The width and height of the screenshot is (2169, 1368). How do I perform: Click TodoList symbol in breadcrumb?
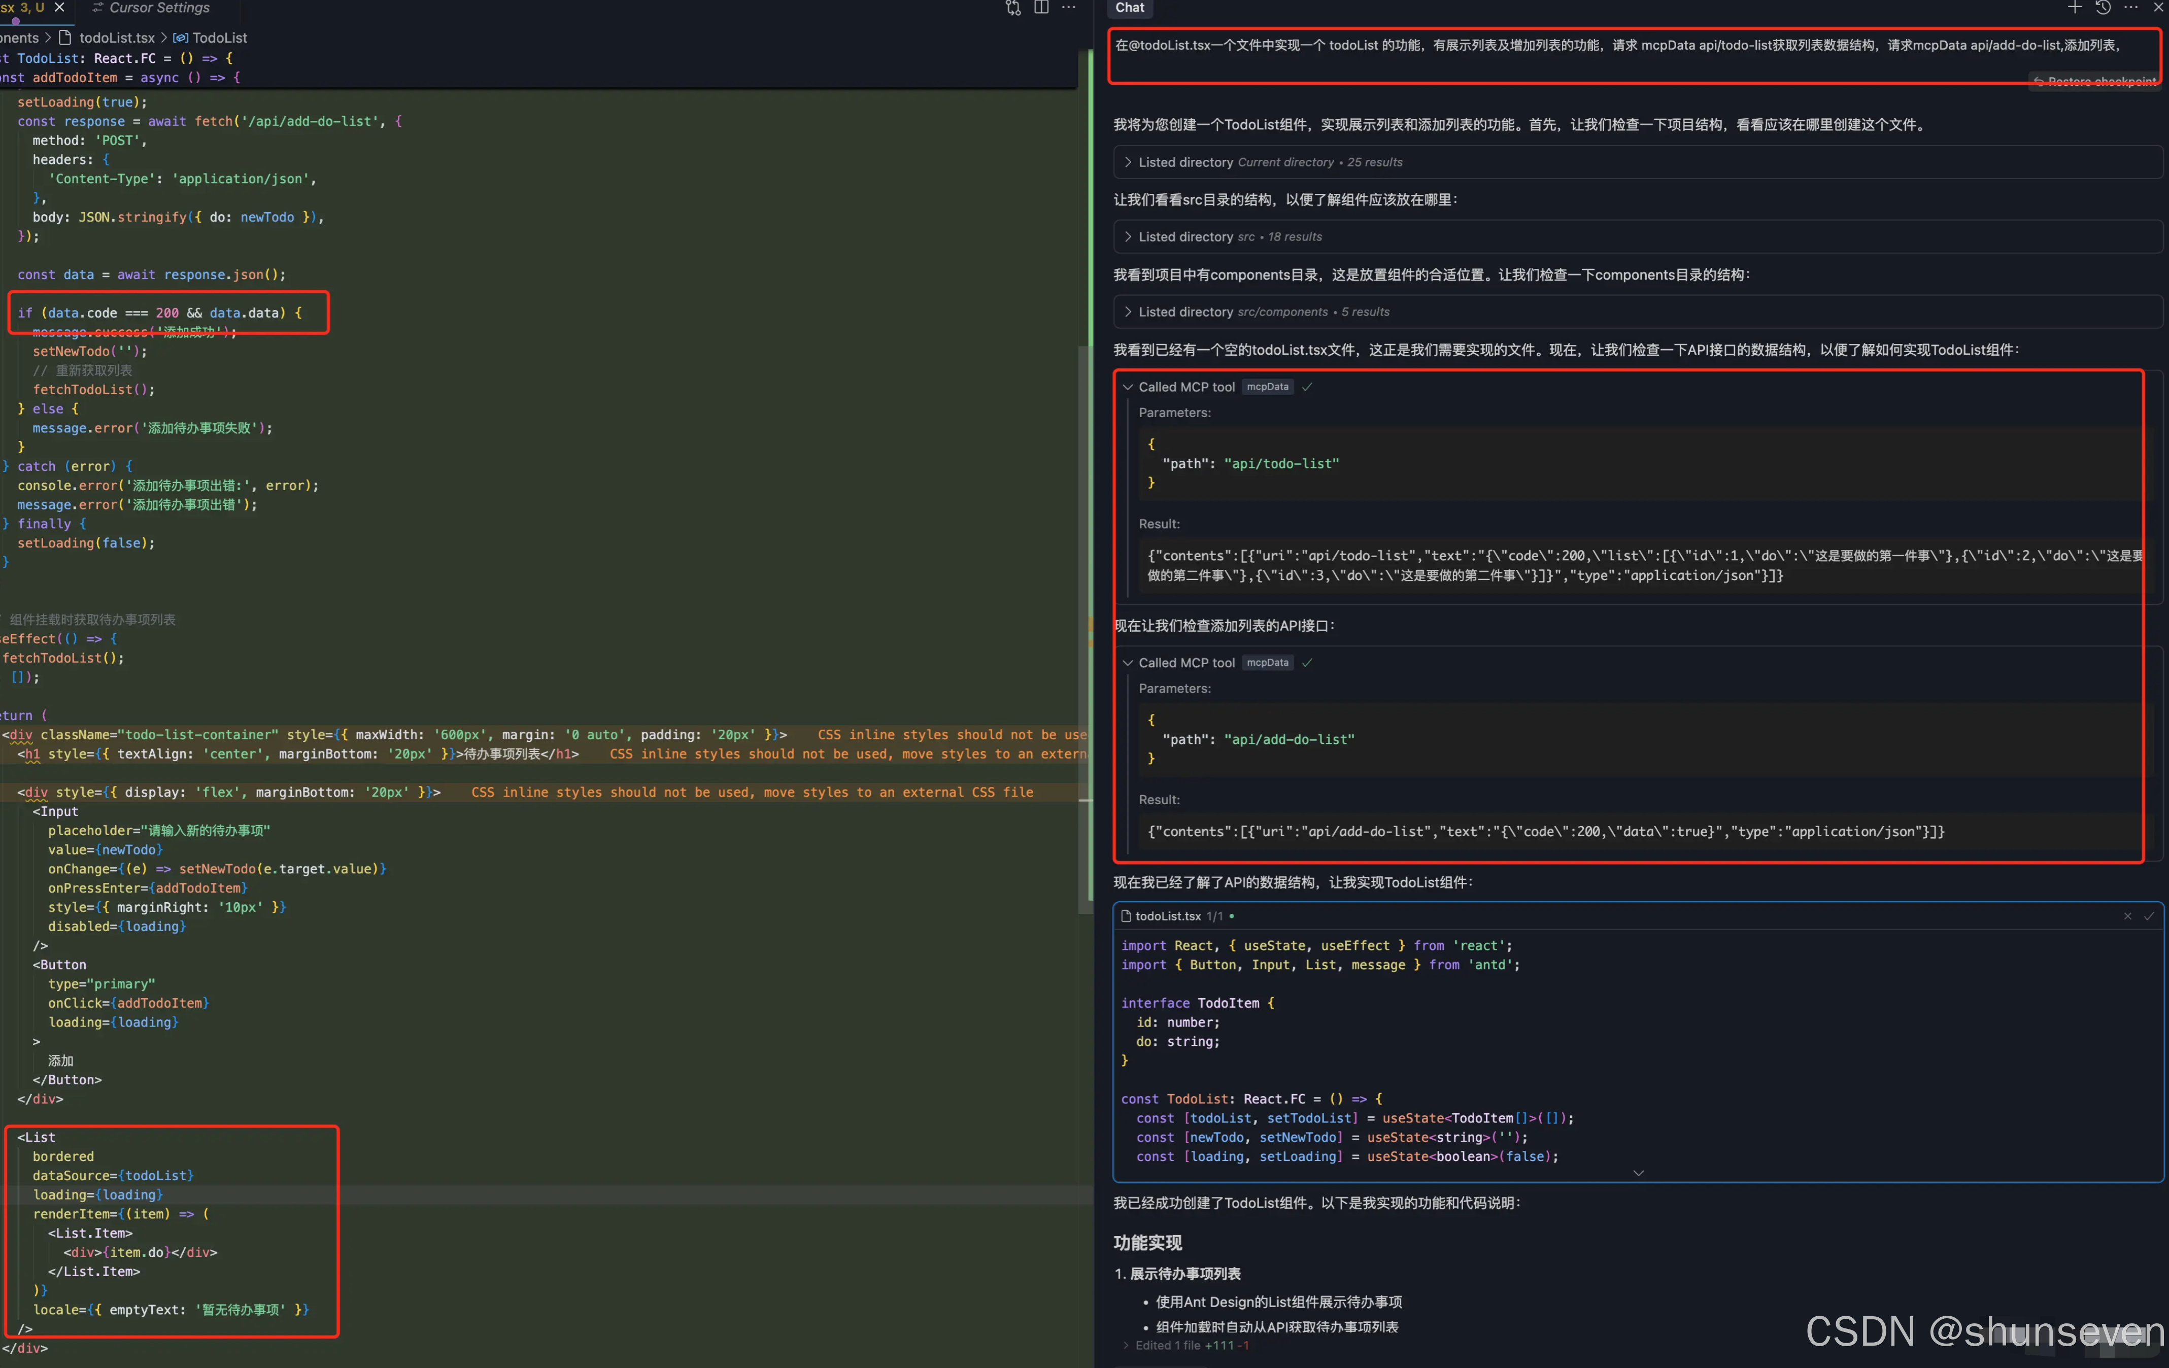pyautogui.click(x=219, y=38)
